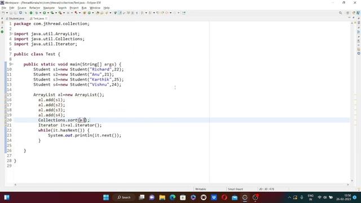
Task: Click the horizontal scrollbar left arrow
Action: pyautogui.click(x=15, y=184)
